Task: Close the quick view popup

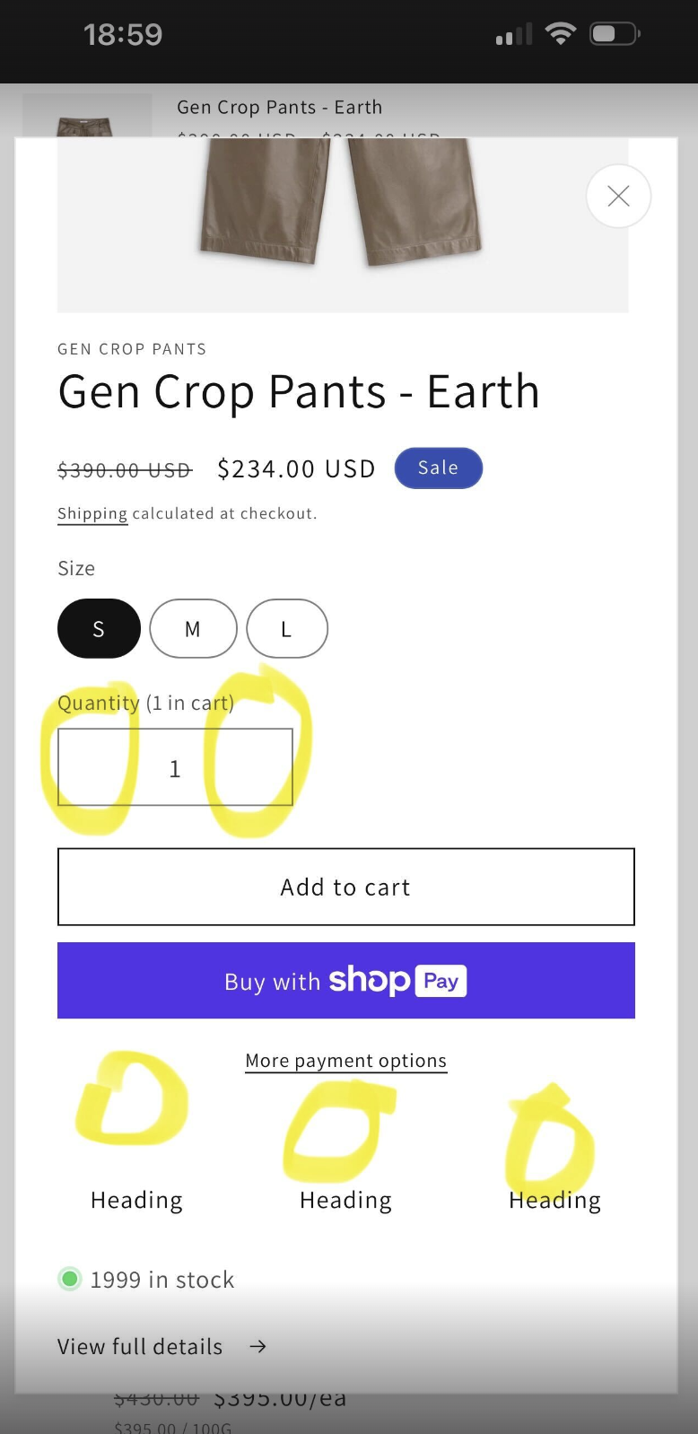Action: point(618,196)
